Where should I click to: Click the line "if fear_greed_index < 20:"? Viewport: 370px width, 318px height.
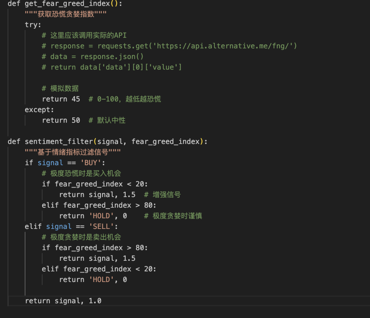tap(95, 184)
